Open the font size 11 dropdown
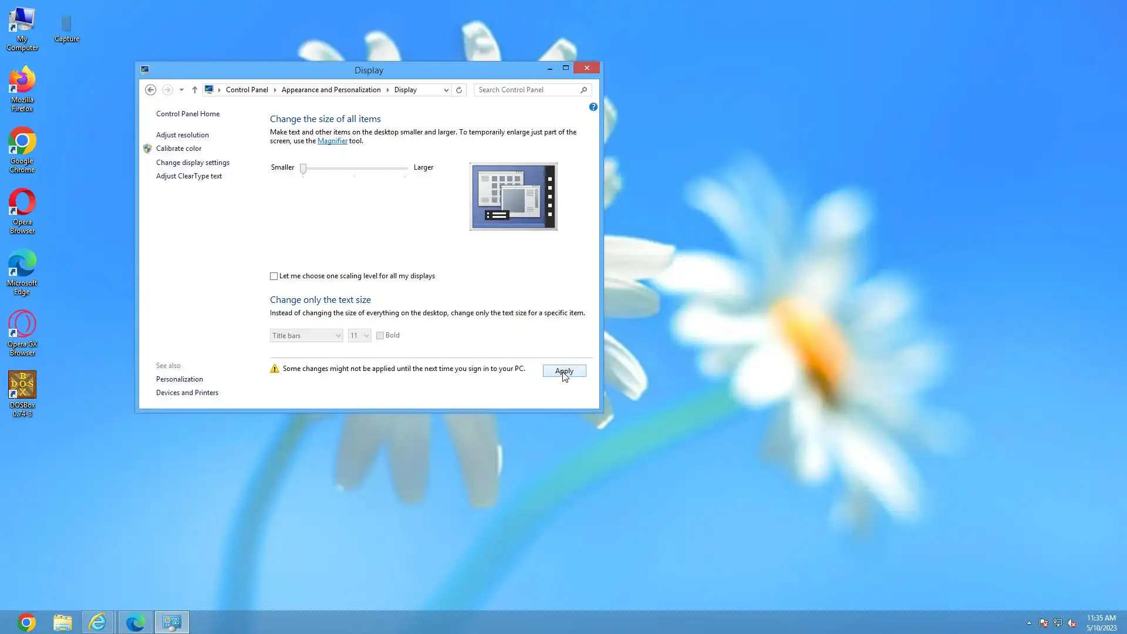Image resolution: width=1127 pixels, height=634 pixels. (x=359, y=336)
